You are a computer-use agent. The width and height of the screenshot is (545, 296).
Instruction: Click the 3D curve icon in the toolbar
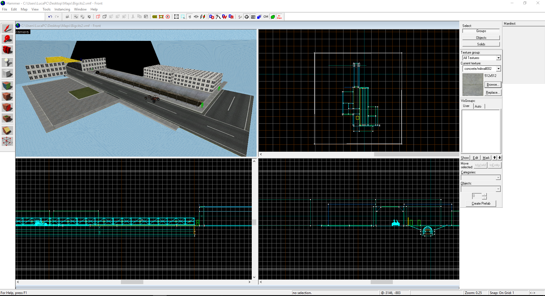click(x=218, y=17)
